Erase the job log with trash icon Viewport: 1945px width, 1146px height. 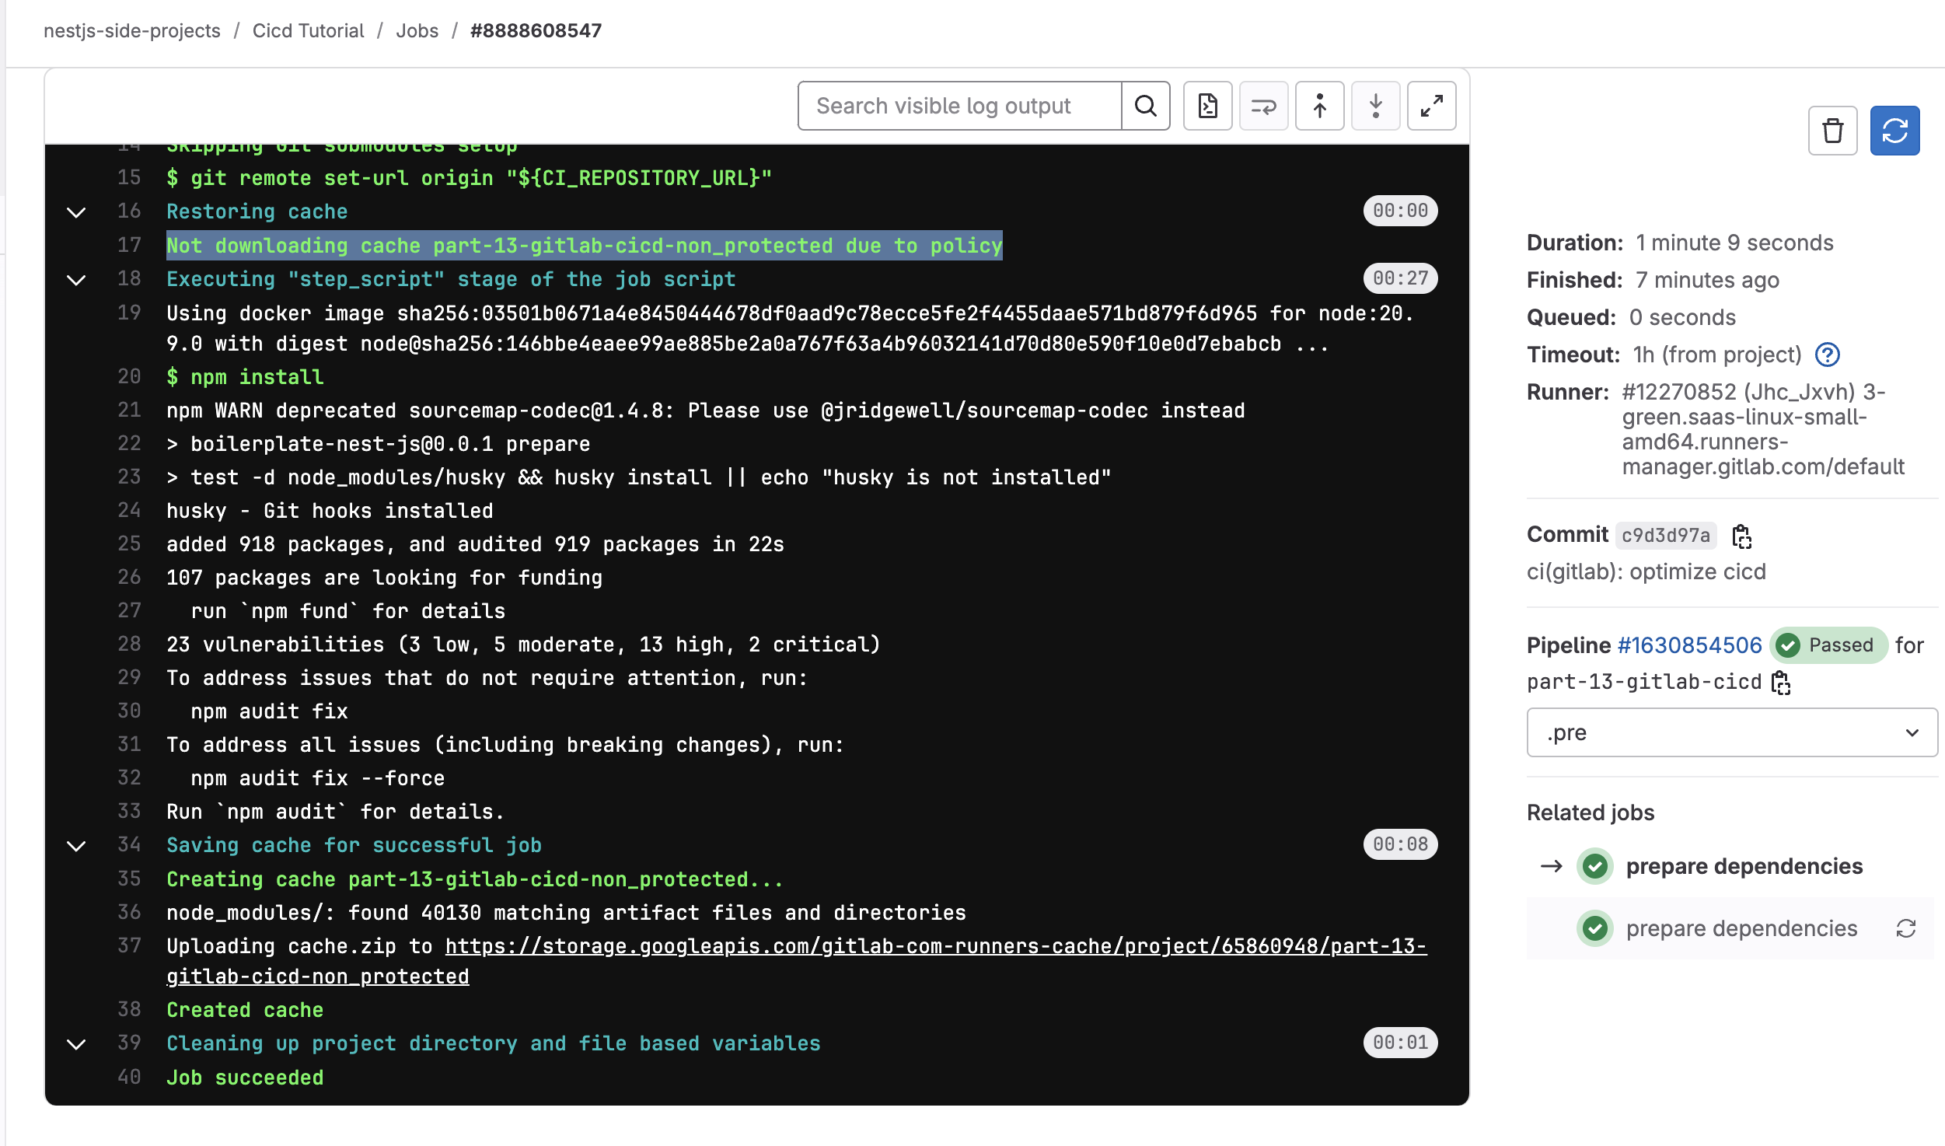point(1832,131)
